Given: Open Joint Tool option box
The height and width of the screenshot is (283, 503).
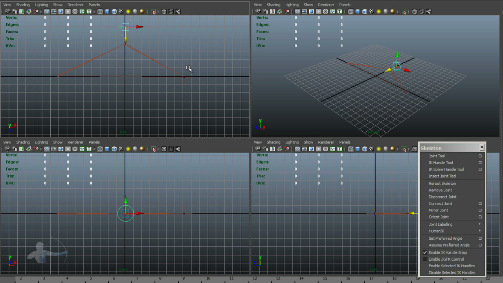Looking at the screenshot, I should (480, 156).
